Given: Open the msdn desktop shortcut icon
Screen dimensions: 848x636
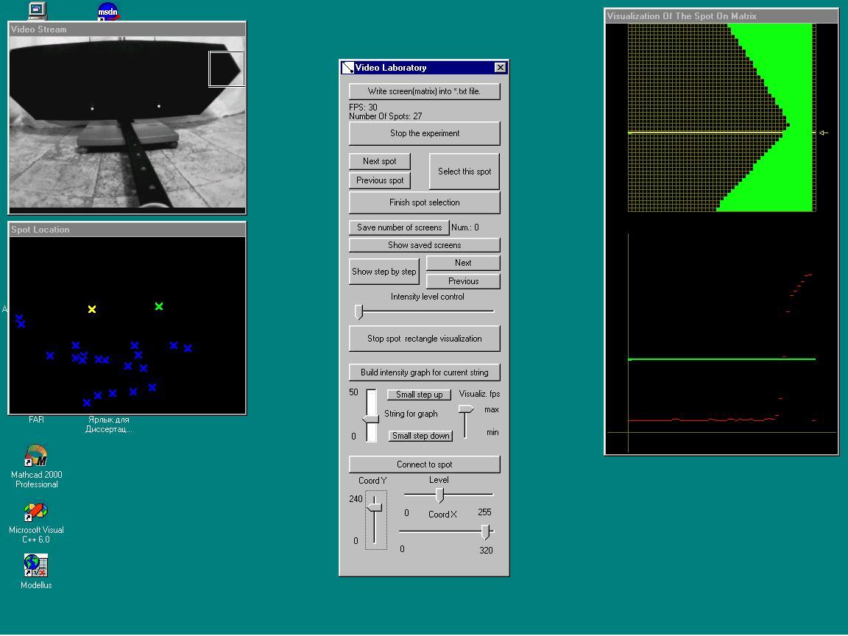Looking at the screenshot, I should point(107,11).
